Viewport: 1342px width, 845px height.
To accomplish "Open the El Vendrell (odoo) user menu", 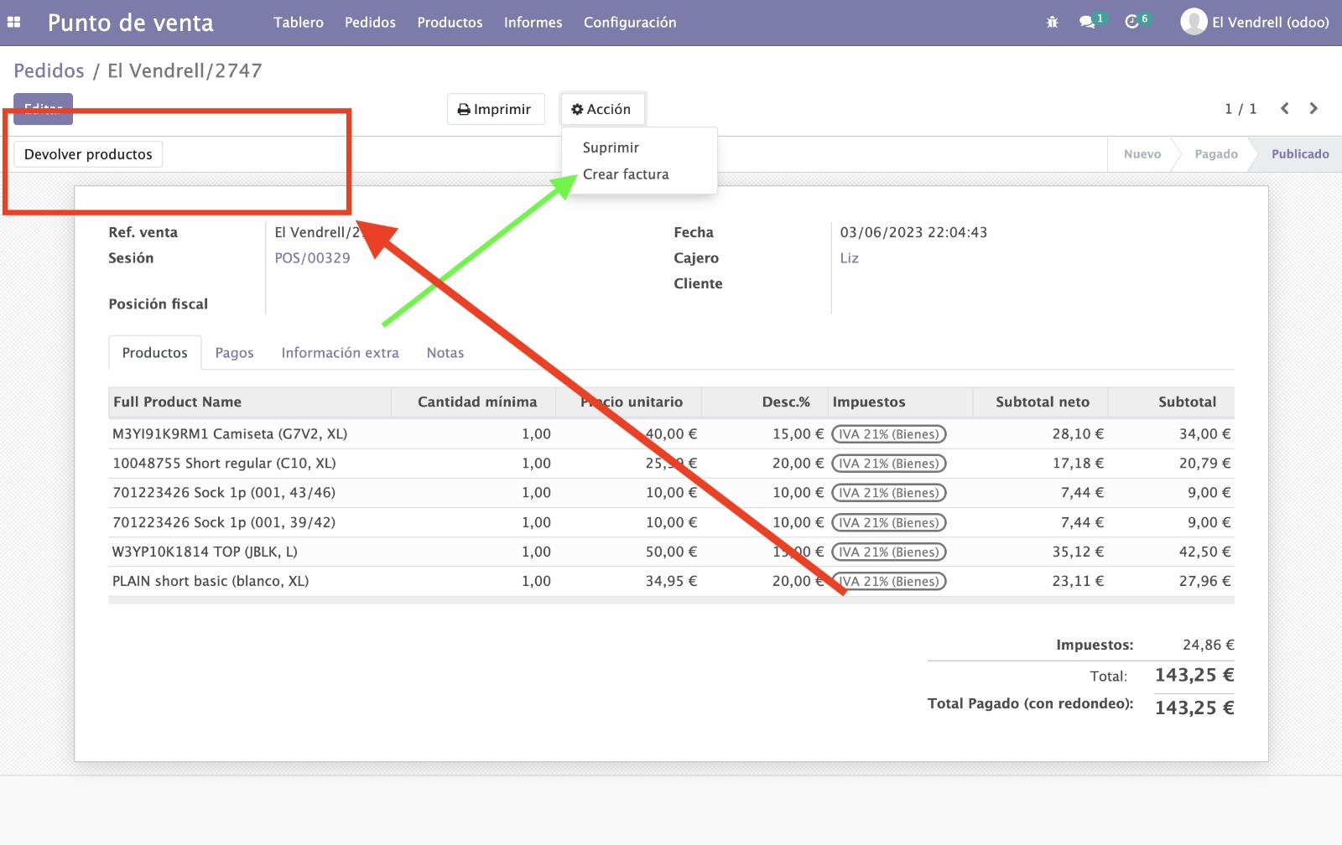I will click(1270, 23).
